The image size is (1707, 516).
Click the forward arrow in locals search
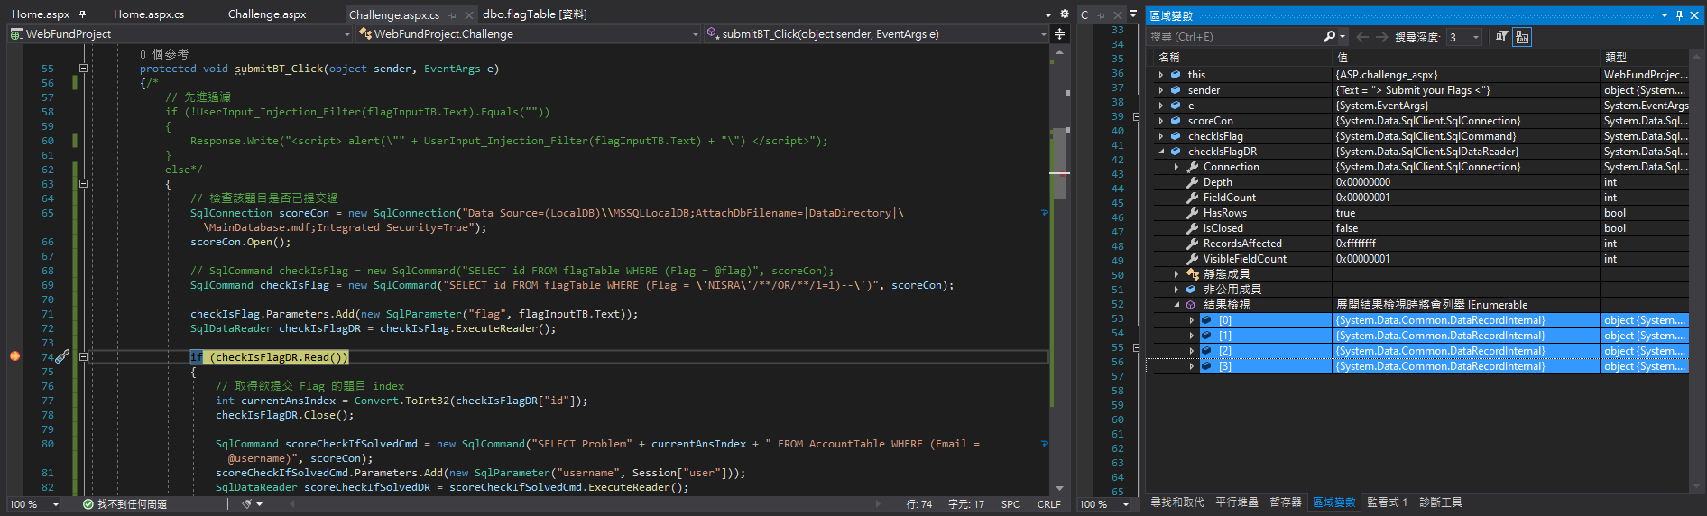1381,37
